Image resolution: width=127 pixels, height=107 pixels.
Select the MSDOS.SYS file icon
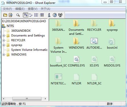click(112, 59)
